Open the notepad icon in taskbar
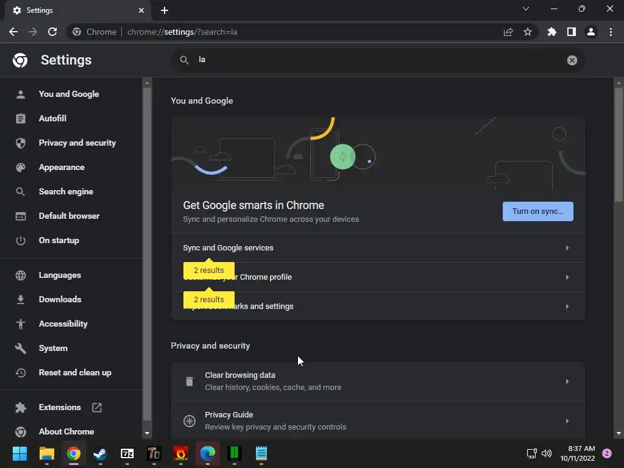This screenshot has width=624, height=468. pos(261,453)
